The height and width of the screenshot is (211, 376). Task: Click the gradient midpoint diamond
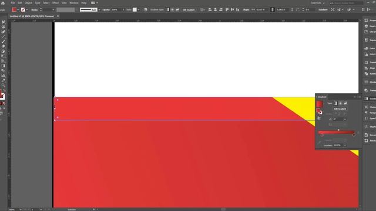338,130
